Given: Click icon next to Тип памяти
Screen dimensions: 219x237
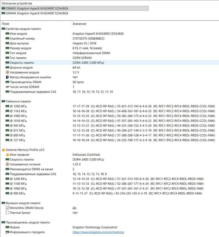Looking at the screenshot, I should click(7, 58).
